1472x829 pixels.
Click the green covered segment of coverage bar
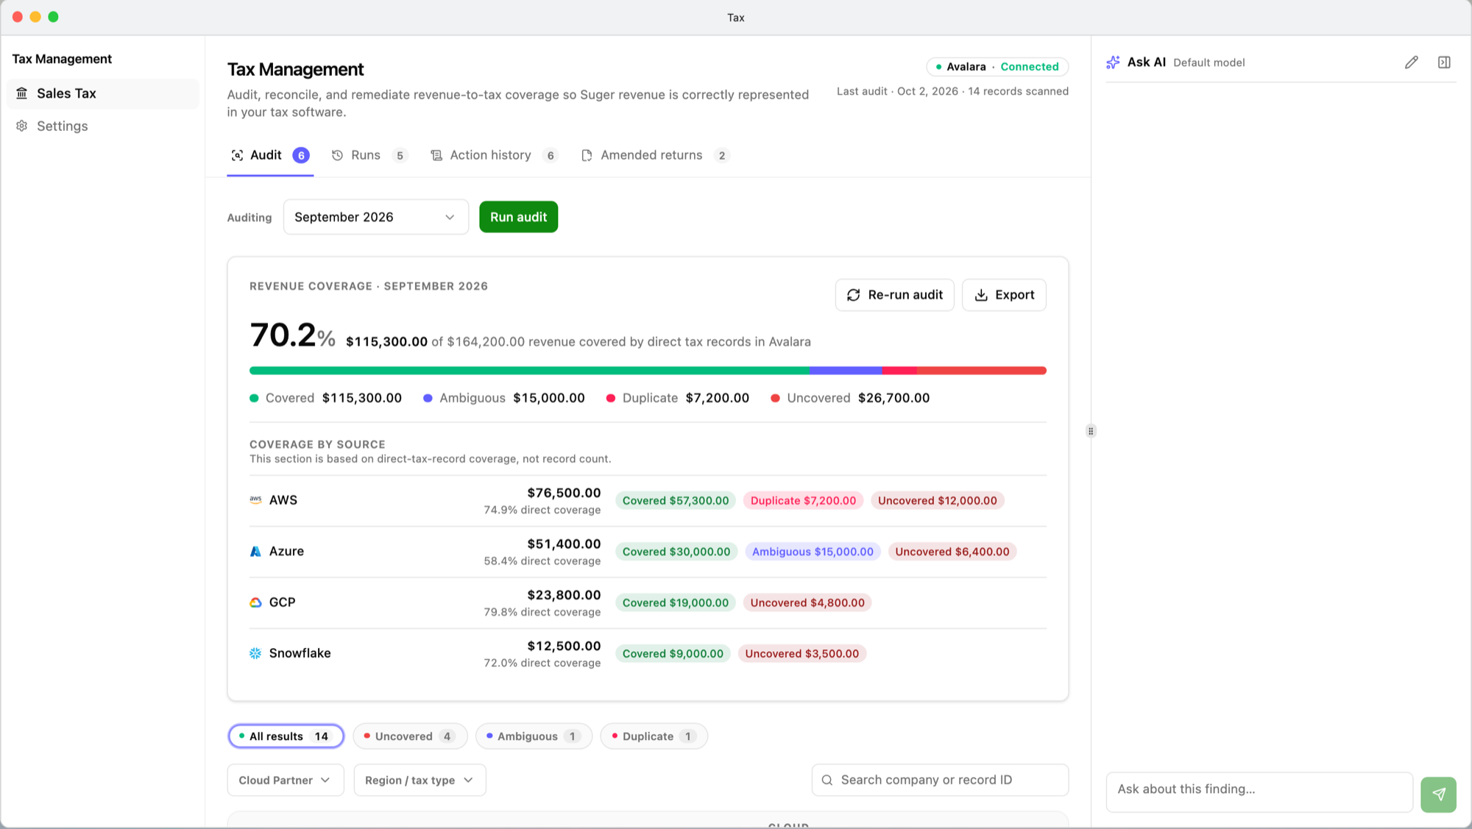[x=529, y=371]
